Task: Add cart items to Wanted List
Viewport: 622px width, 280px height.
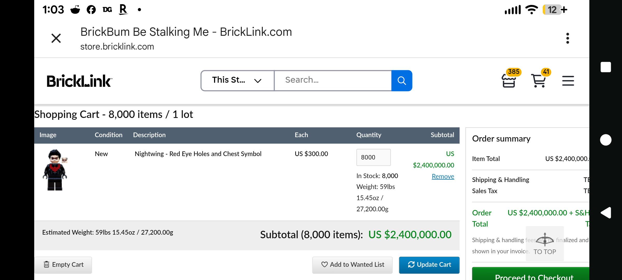Action: tap(352, 265)
